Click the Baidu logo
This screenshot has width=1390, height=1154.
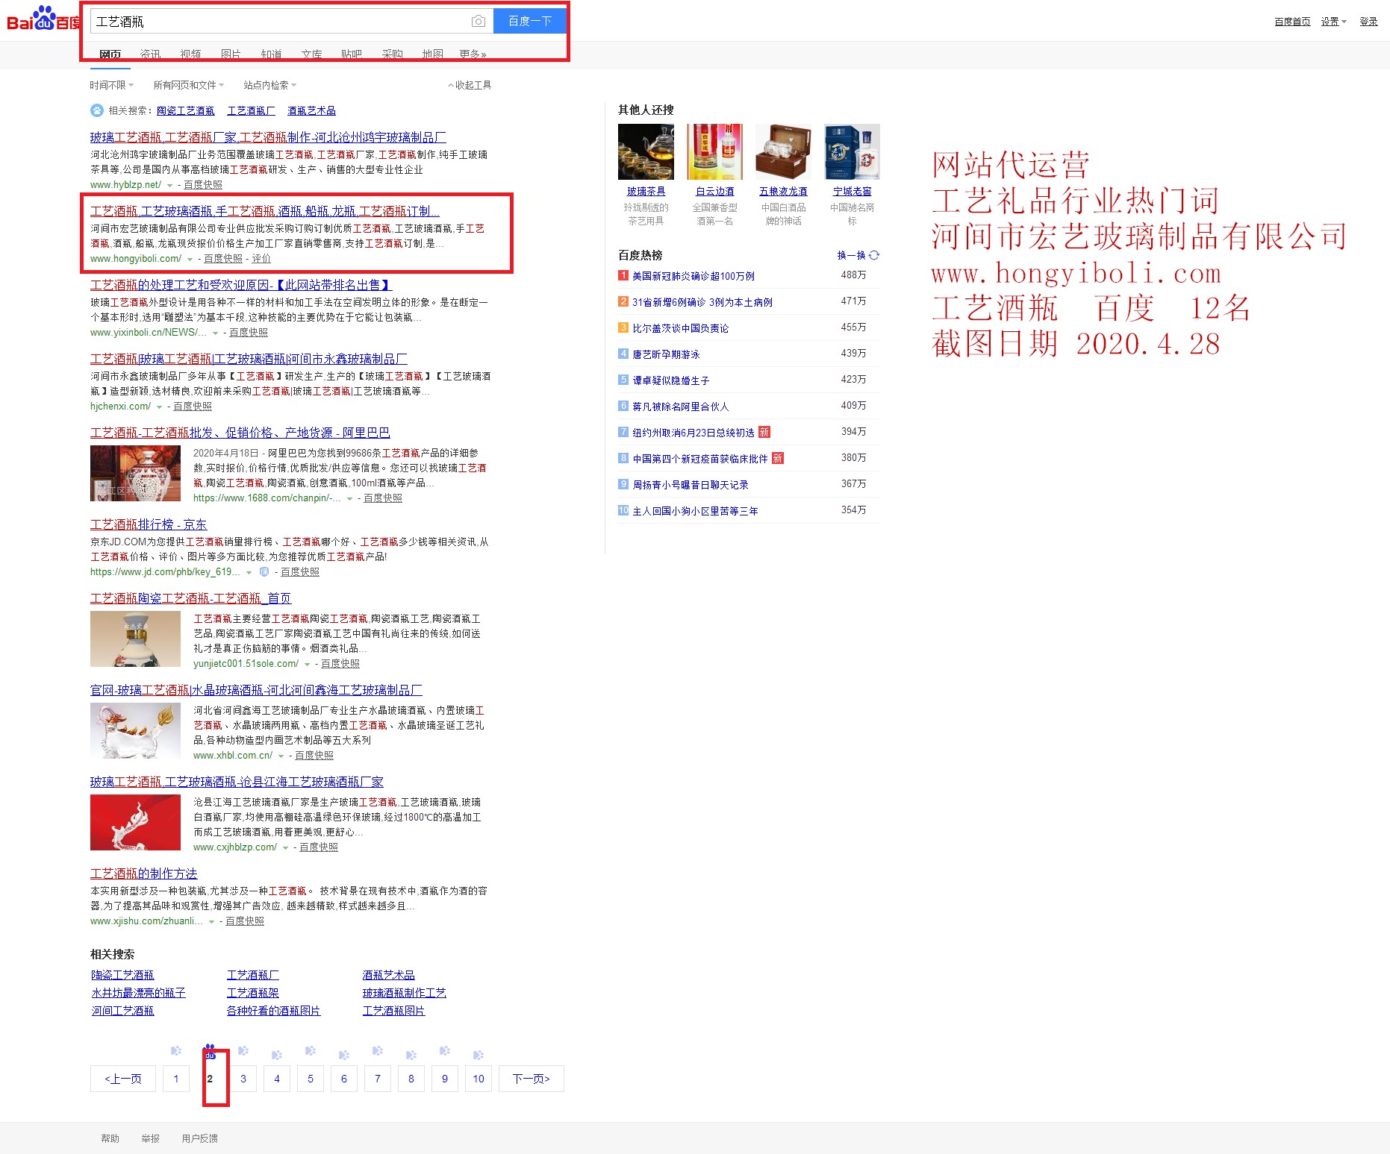pyautogui.click(x=43, y=19)
